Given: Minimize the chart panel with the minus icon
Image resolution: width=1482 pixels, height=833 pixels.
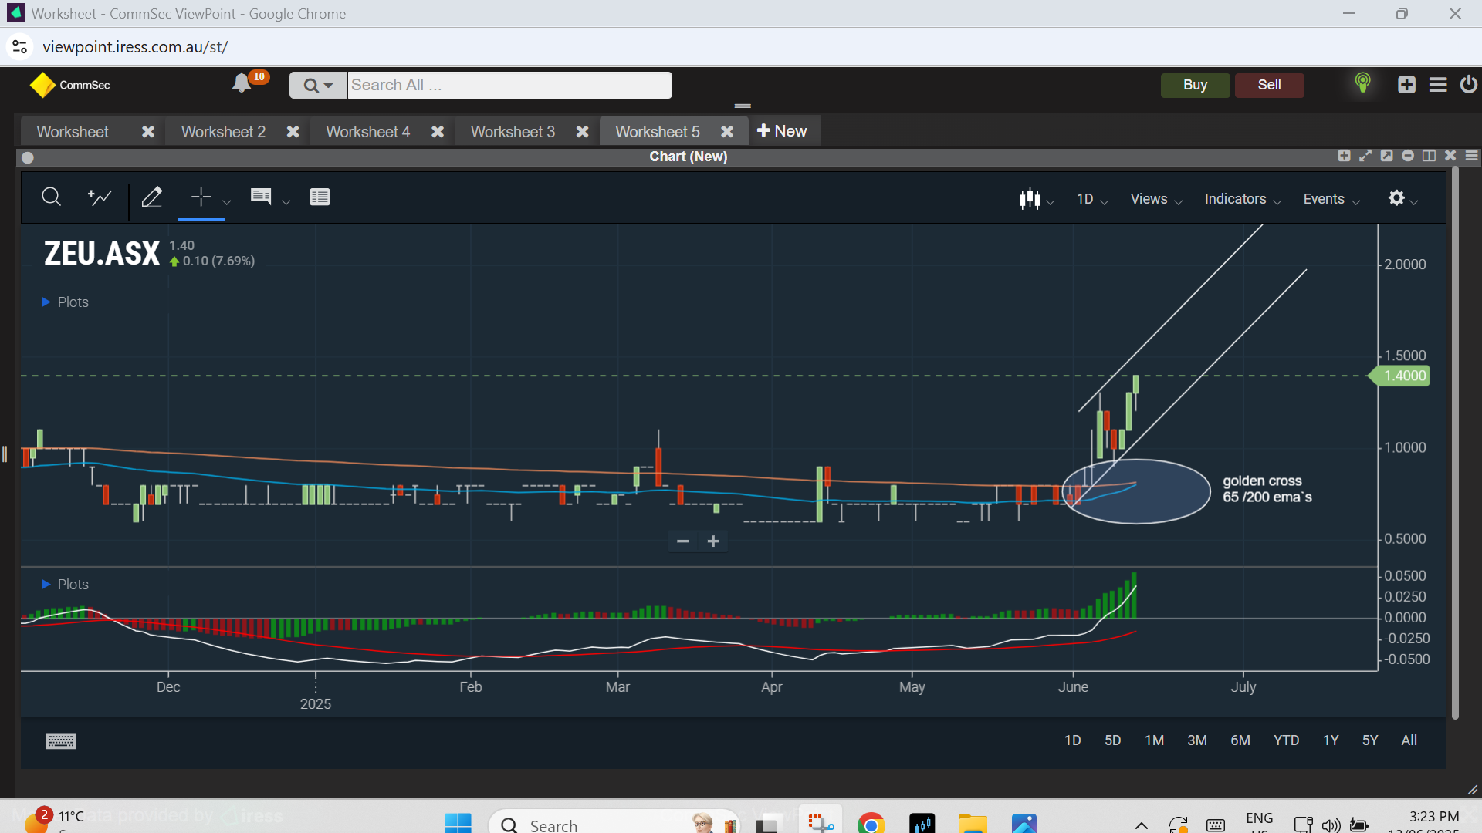Looking at the screenshot, I should [x=1408, y=156].
